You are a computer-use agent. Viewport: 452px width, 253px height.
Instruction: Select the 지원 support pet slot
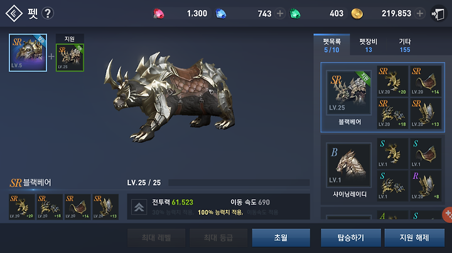pos(70,58)
